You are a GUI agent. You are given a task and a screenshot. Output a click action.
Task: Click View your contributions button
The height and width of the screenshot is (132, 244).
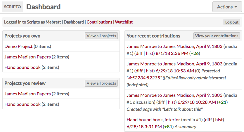point(217,36)
